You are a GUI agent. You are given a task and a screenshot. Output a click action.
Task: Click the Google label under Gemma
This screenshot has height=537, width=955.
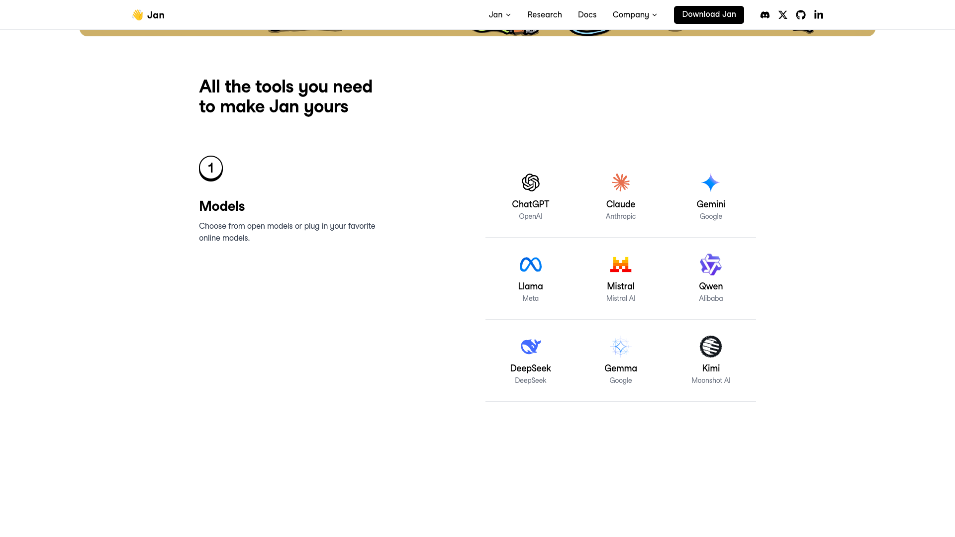621,380
